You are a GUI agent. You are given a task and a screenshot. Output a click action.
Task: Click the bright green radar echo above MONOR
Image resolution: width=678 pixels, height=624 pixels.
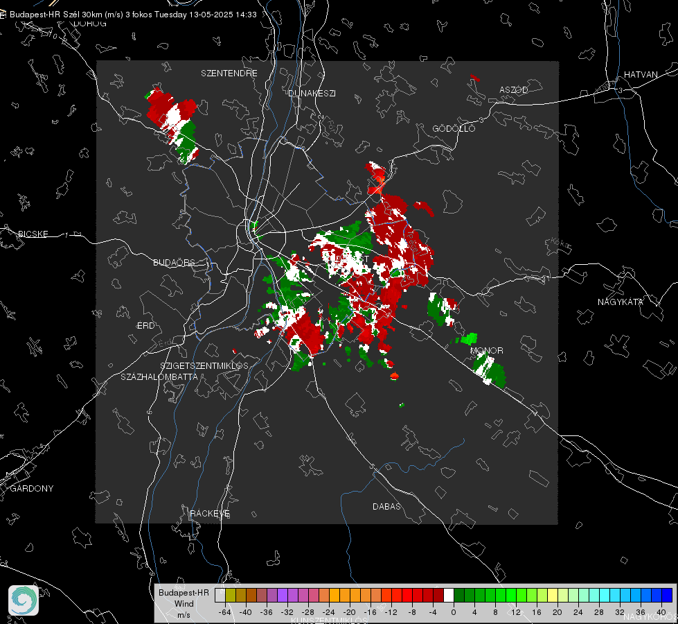point(469,338)
